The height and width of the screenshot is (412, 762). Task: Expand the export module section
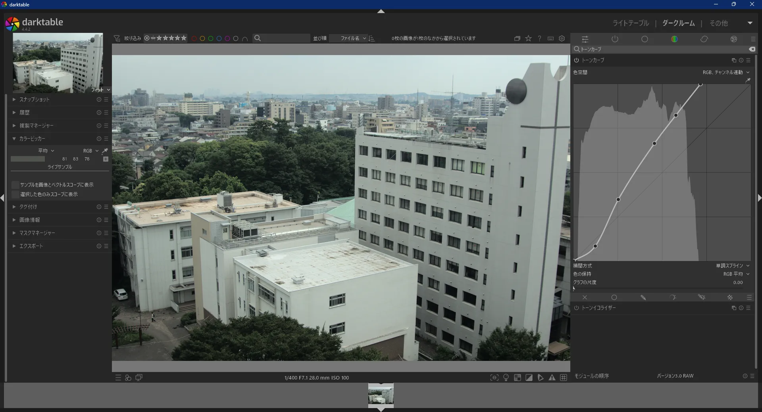click(31, 246)
